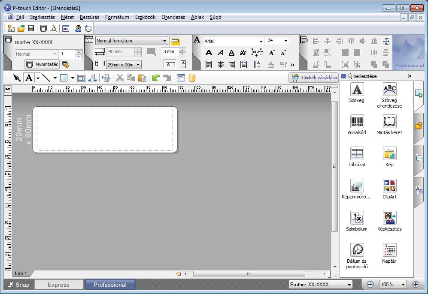Align text right
Image resolution: width=428 pixels, height=294 pixels.
pyautogui.click(x=232, y=65)
